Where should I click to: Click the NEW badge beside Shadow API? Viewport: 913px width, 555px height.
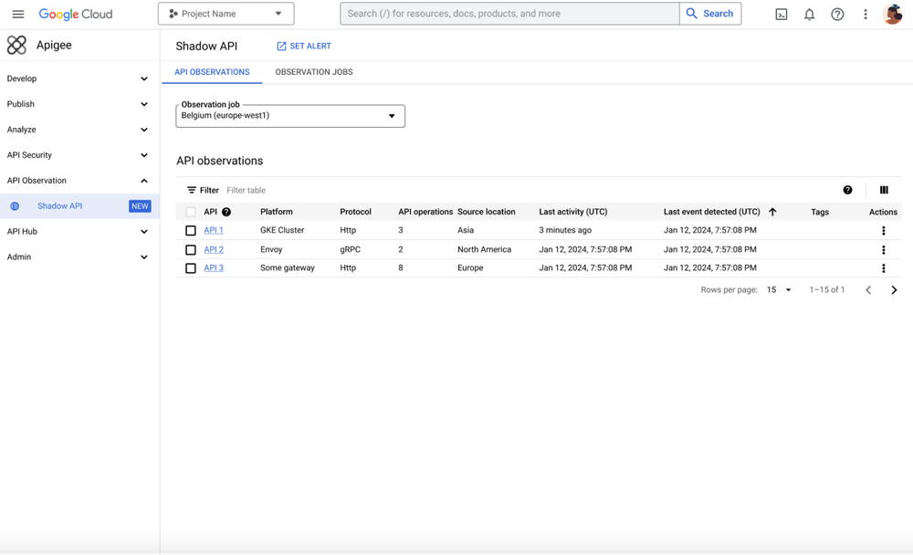coord(140,206)
